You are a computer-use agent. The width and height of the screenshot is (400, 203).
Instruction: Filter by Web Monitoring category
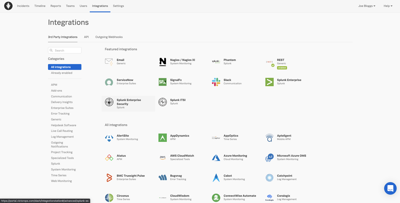pos(61,181)
